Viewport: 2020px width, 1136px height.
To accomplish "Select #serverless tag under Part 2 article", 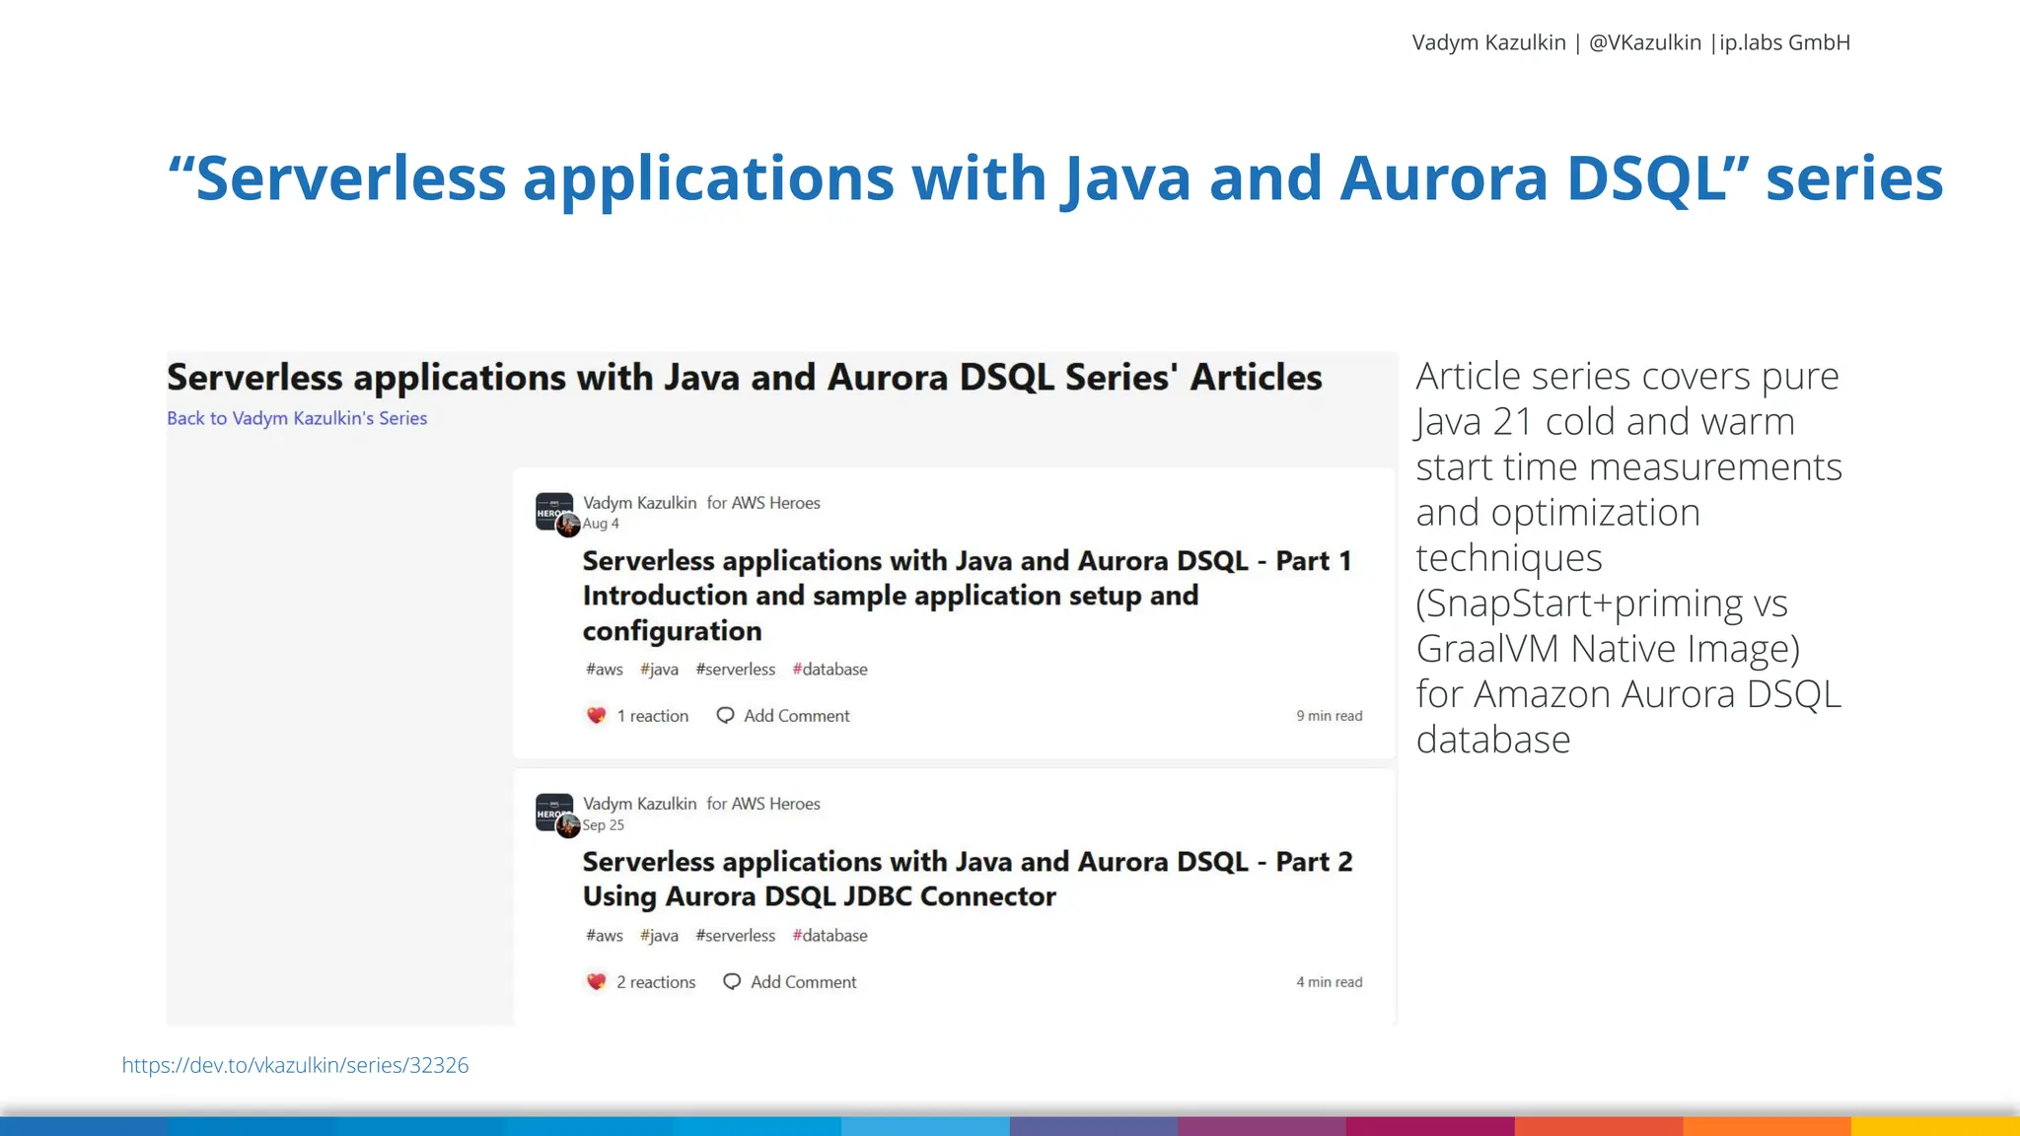I will (735, 936).
